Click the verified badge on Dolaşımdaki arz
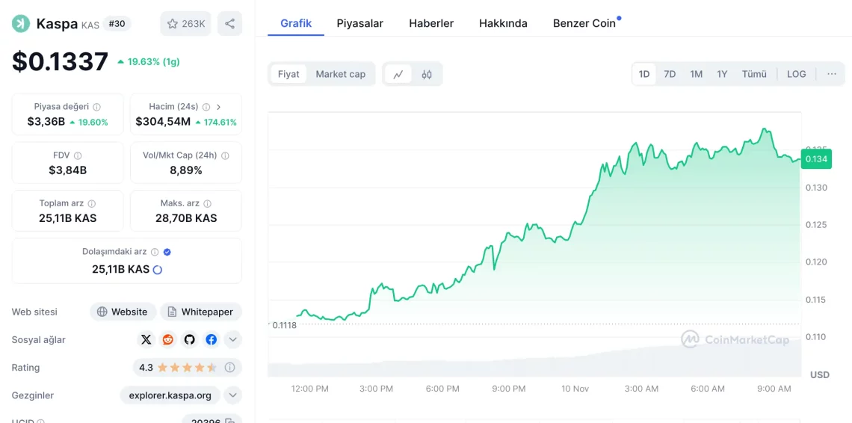The height and width of the screenshot is (423, 852). [167, 253]
